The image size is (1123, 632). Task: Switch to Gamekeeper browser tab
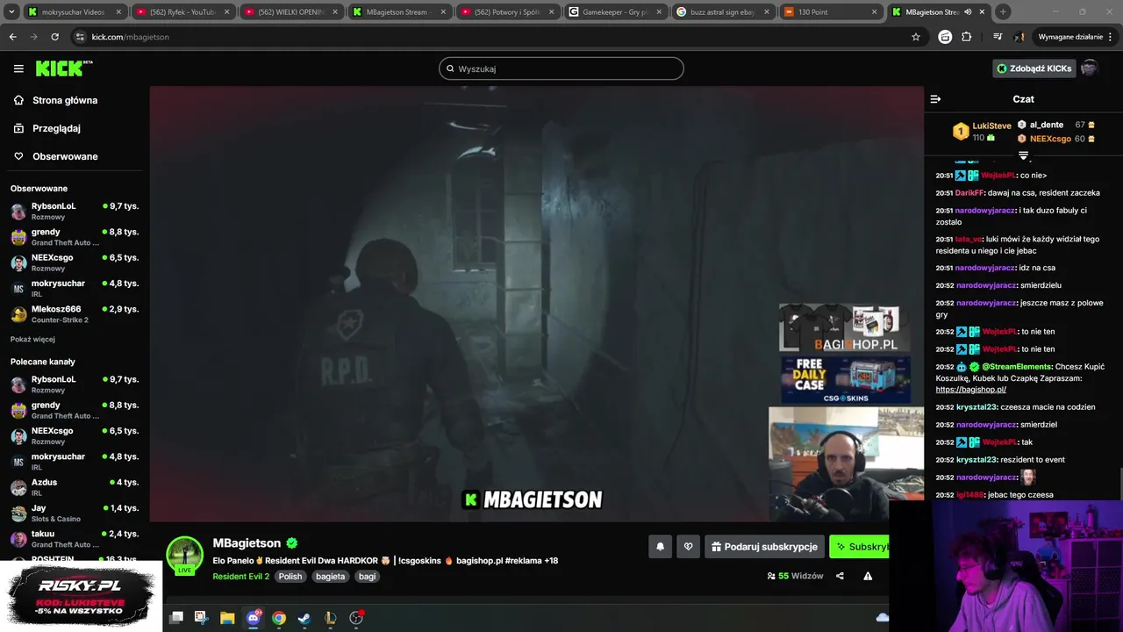point(616,12)
